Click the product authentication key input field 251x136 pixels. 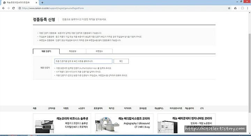click(x=83, y=61)
